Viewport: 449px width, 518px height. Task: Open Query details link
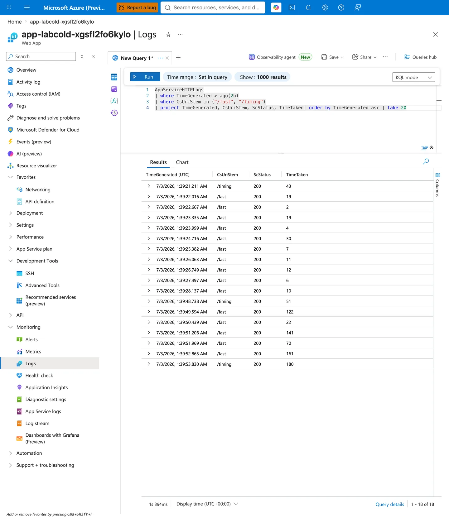[390, 504]
